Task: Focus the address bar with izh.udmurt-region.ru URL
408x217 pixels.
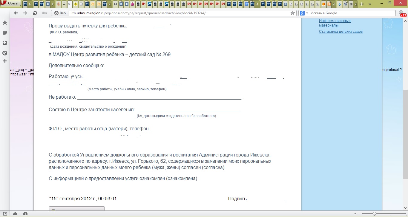Action: 179,13
